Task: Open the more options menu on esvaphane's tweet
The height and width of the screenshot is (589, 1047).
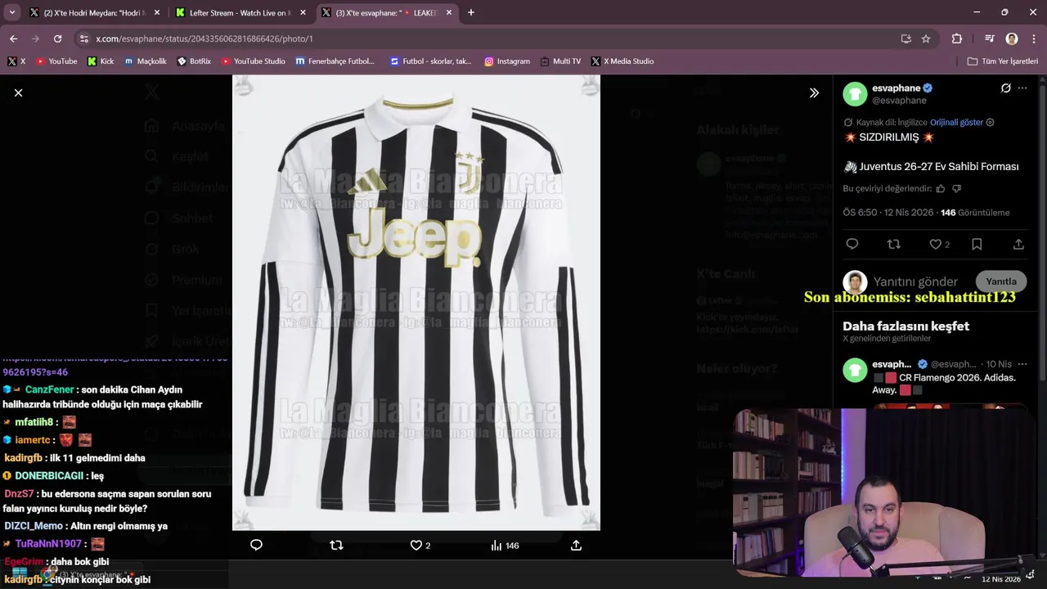Action: [1022, 88]
